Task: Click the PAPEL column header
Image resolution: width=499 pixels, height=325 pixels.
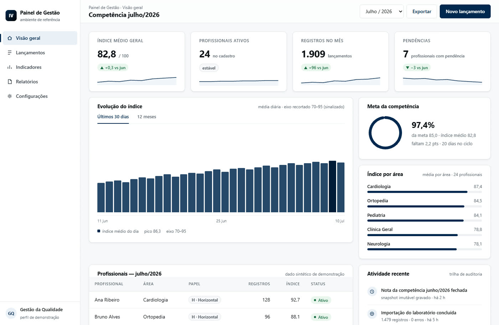Action: (x=194, y=284)
